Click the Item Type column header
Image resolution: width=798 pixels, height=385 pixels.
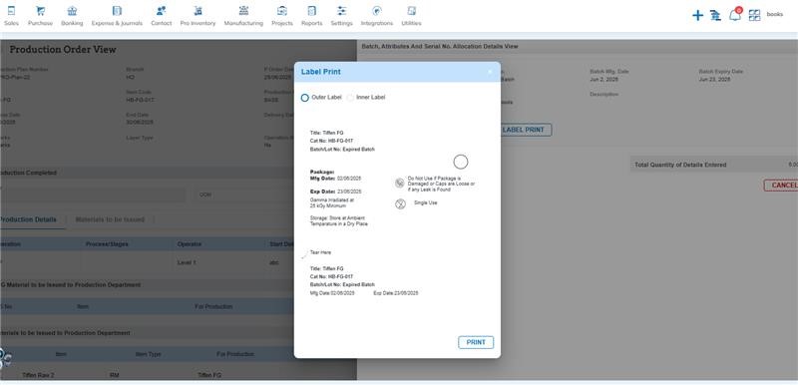[148, 354]
